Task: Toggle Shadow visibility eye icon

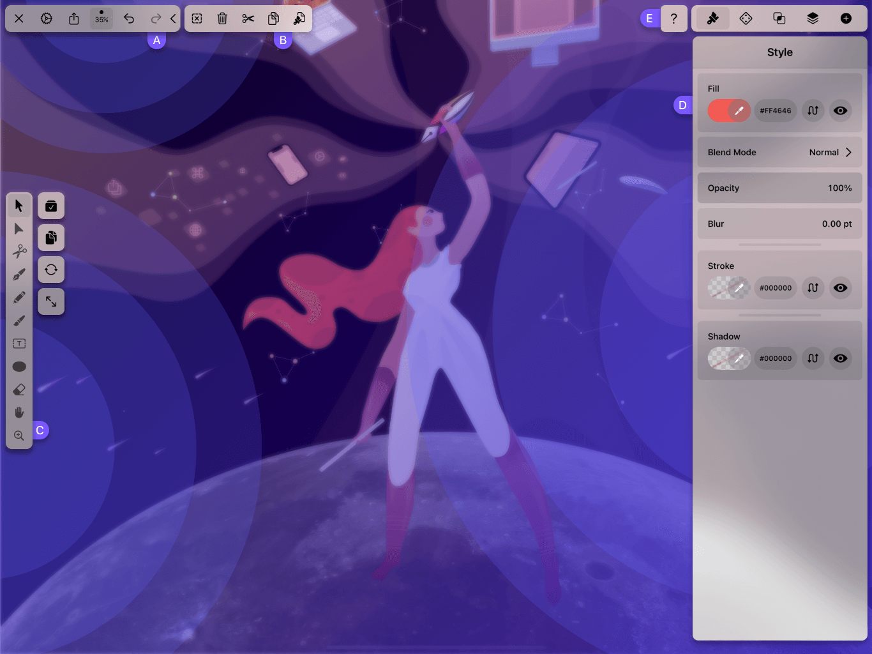Action: tap(841, 358)
